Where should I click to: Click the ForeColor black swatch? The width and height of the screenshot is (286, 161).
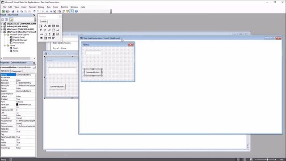[x=17, y=105]
